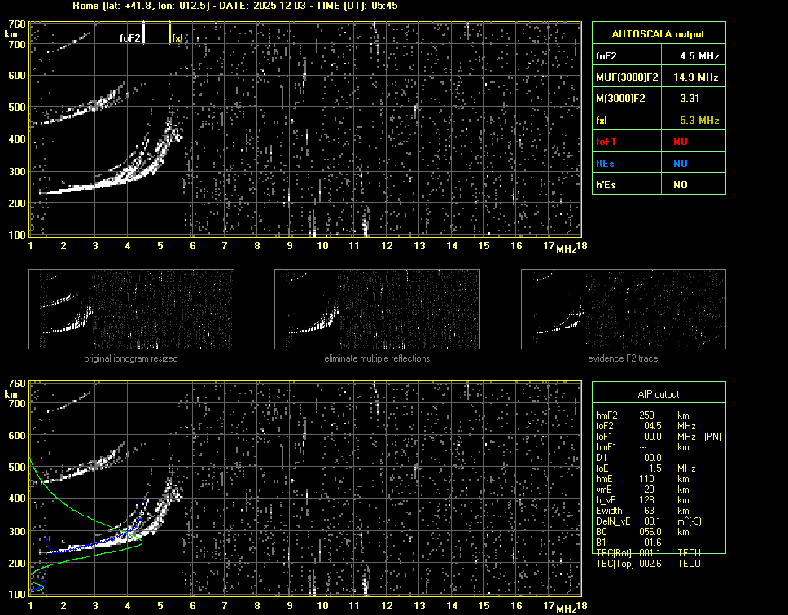Click the red foF1 label in the table
The width and height of the screenshot is (788, 615).
point(606,142)
